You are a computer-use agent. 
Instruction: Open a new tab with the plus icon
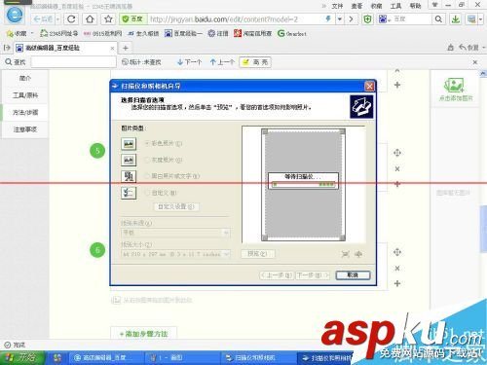click(126, 48)
